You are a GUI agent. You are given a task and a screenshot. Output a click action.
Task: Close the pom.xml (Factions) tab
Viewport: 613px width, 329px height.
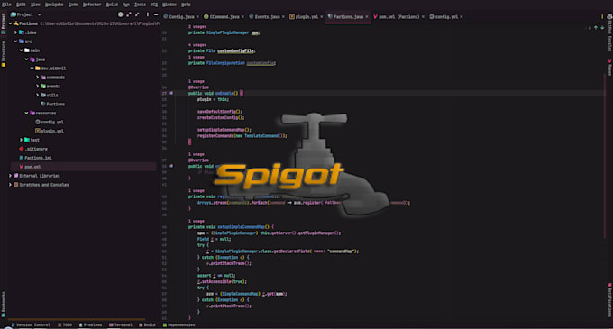pos(423,17)
